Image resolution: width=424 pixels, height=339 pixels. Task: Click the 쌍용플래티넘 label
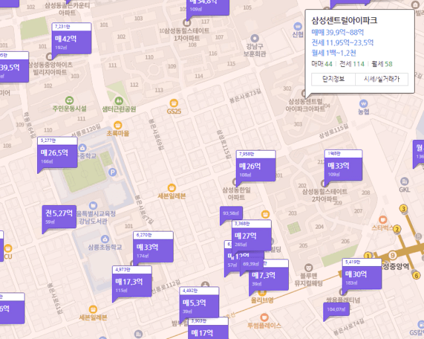click(343, 300)
